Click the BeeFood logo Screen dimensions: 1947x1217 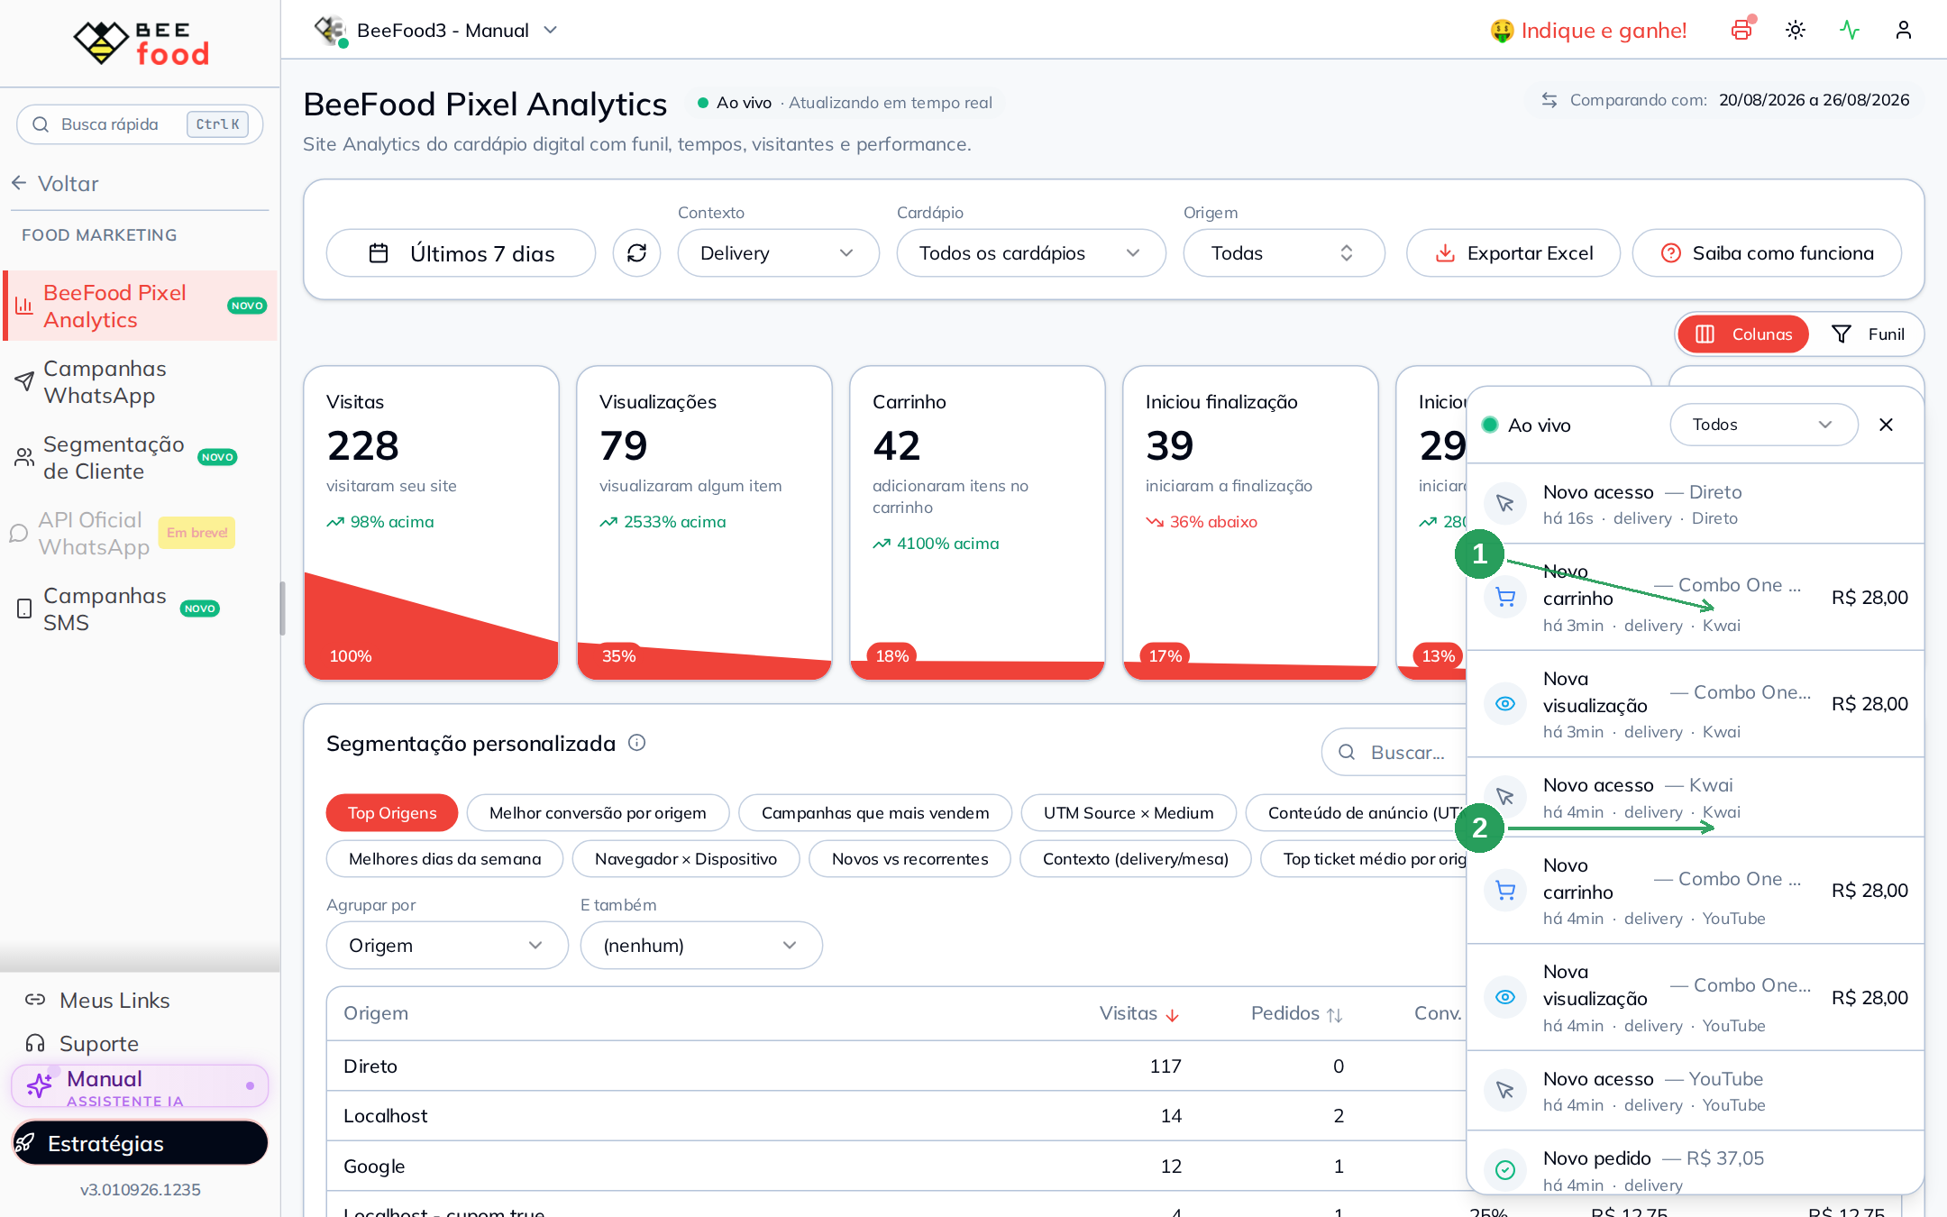coord(142,42)
